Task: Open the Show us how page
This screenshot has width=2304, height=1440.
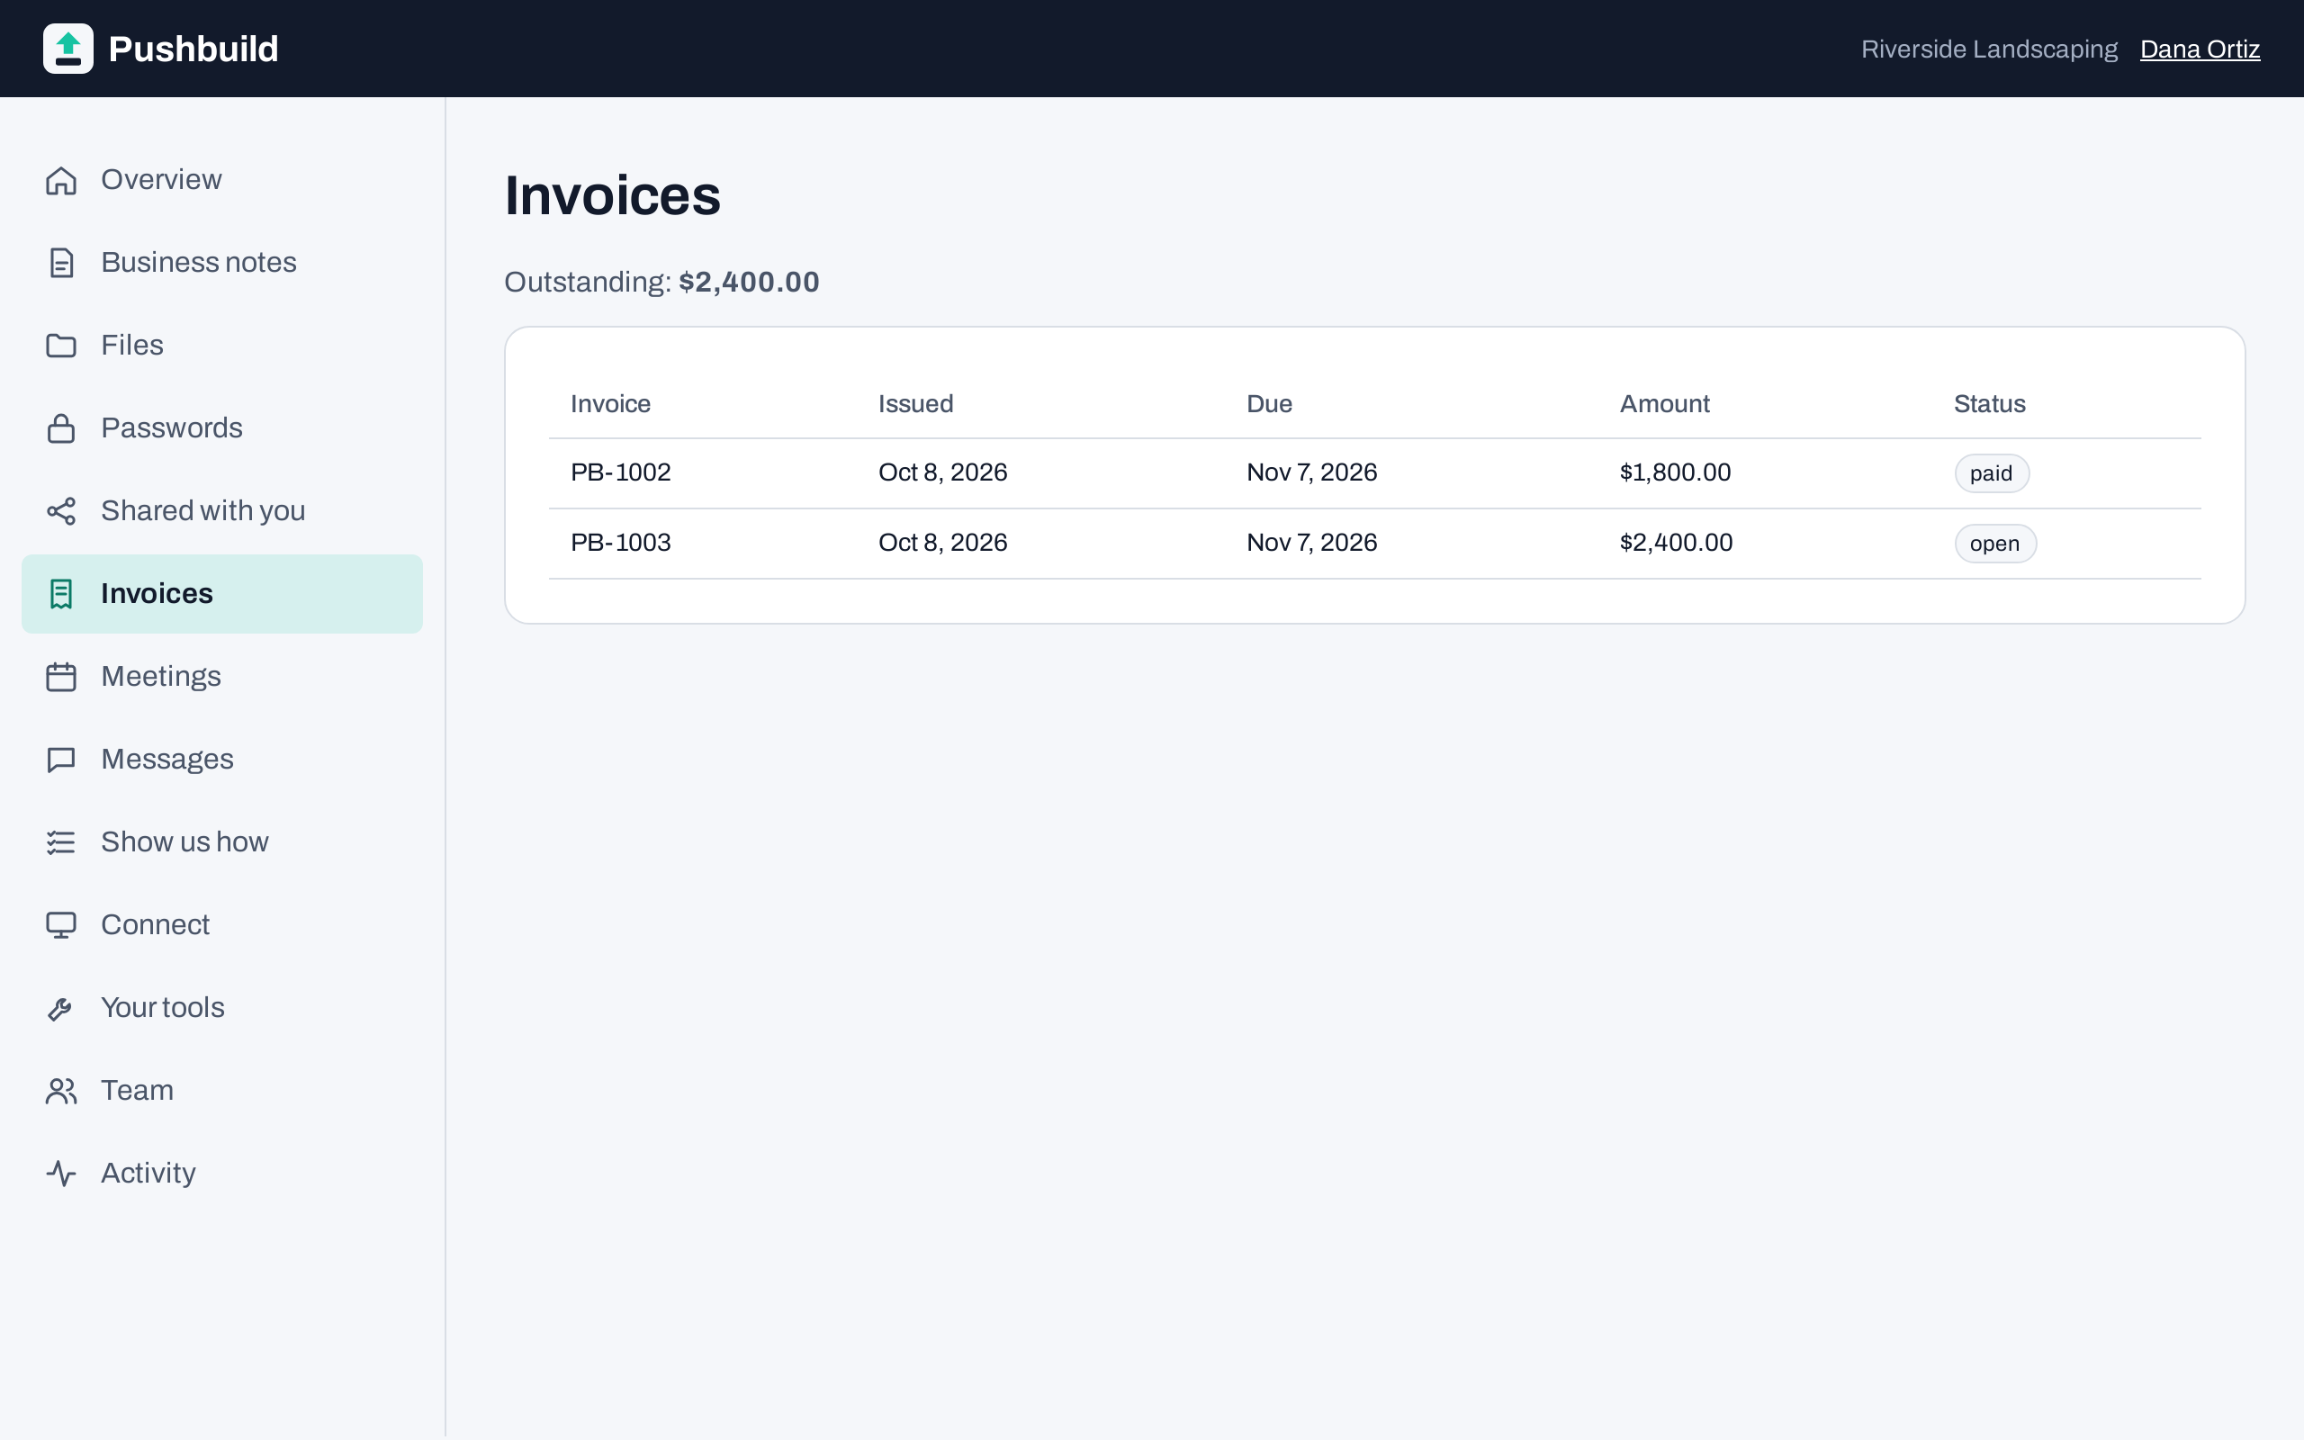Action: [x=221, y=843]
